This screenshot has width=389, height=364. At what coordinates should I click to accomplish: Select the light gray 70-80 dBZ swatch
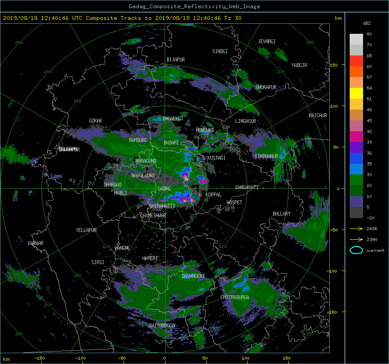(x=356, y=39)
